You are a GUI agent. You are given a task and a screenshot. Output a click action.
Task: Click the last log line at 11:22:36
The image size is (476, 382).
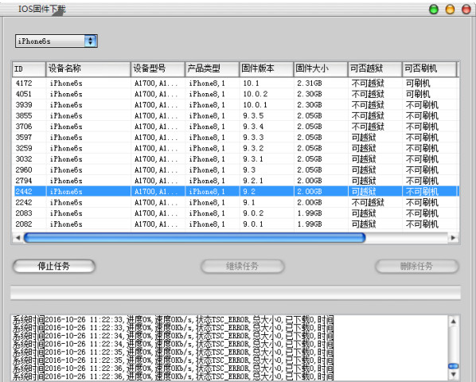(173, 376)
